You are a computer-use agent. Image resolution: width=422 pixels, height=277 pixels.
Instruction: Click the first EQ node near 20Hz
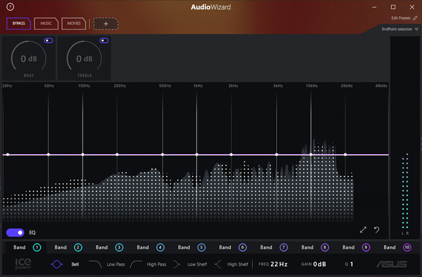tap(8, 154)
